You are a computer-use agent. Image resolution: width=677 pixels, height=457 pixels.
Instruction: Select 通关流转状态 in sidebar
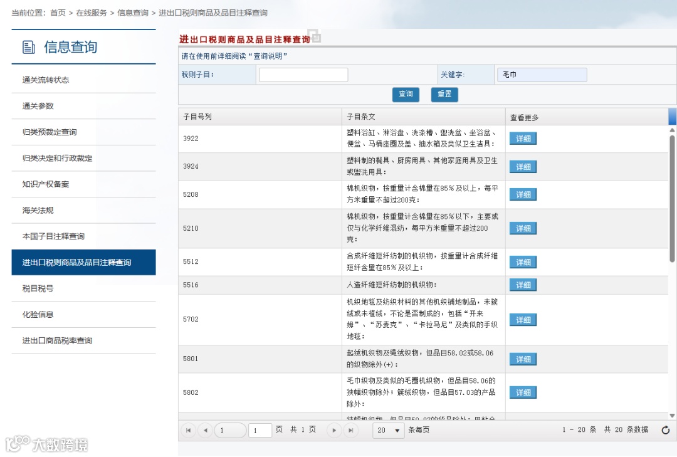(83, 80)
